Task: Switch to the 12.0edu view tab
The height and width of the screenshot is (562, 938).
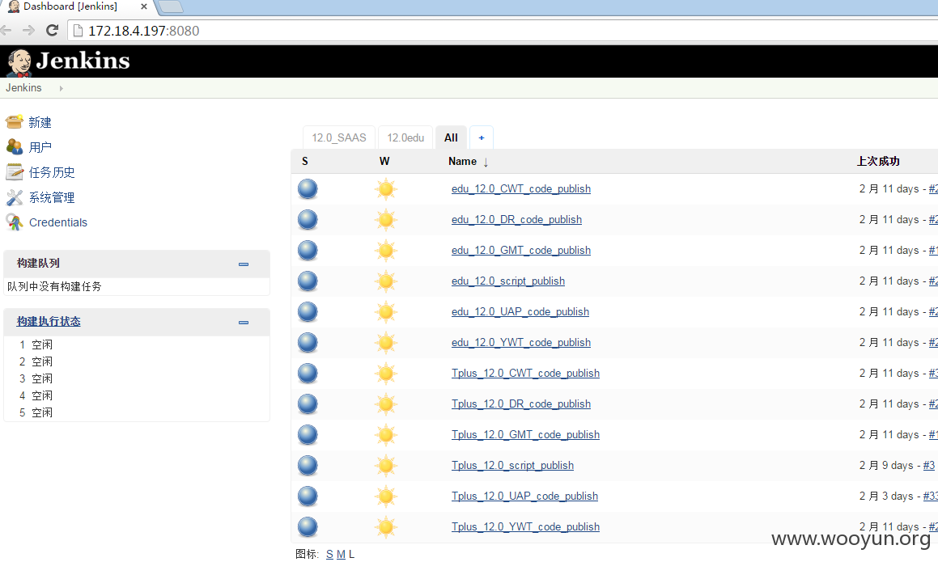Action: click(405, 137)
